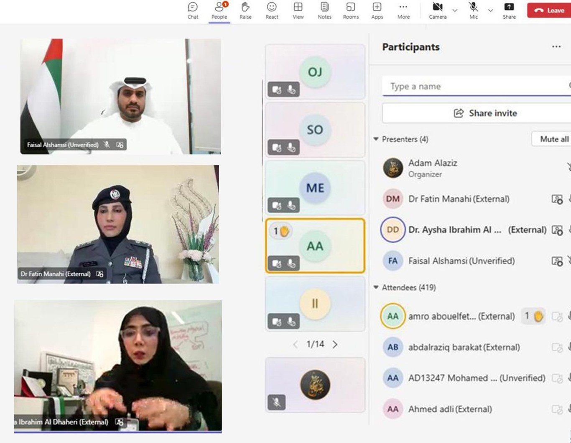This screenshot has width=571, height=443.
Task: Click the Share invite button
Action: [x=485, y=113]
